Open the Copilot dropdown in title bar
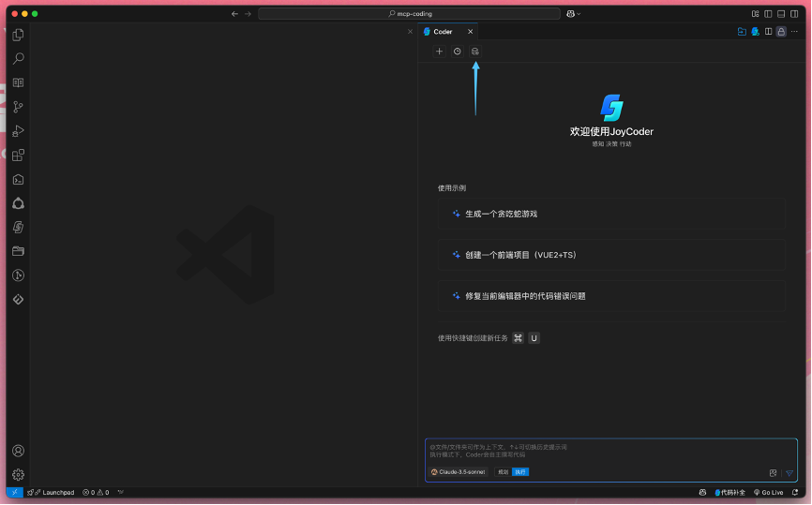812x505 pixels. tap(573, 14)
